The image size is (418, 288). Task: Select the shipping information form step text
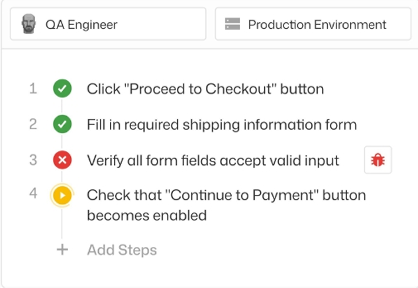[x=221, y=124]
